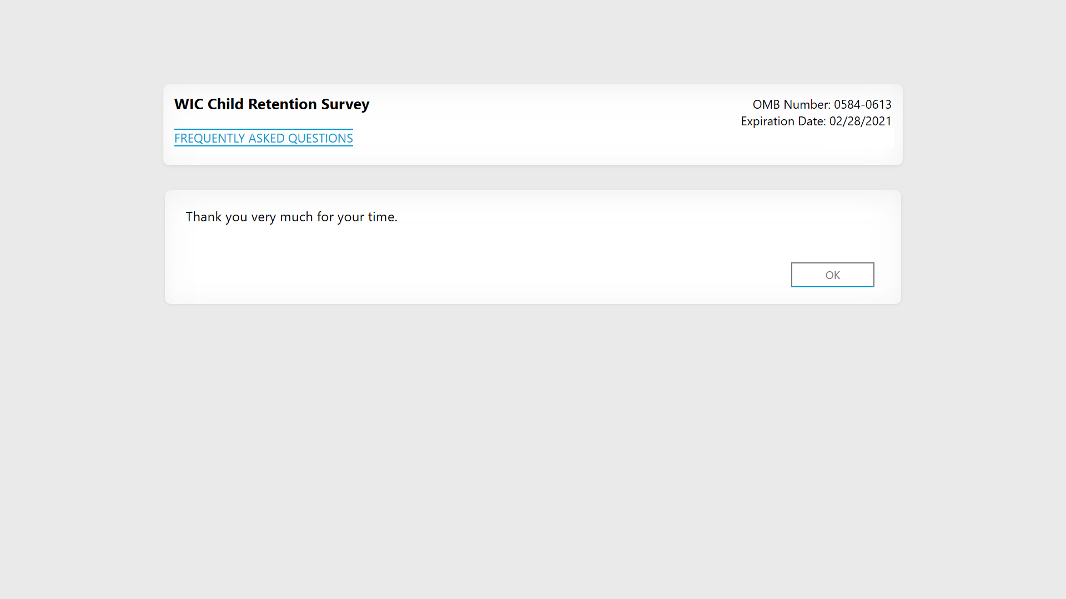Open the Frequently Asked Questions link
The image size is (1066, 599).
click(x=263, y=138)
